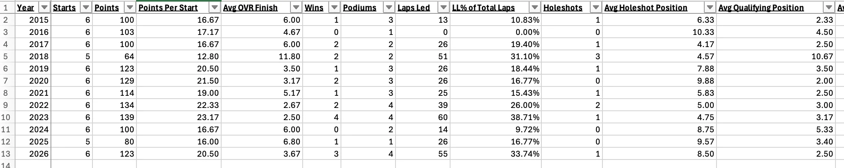Viewport: 844px width, 168px height.
Task: Open the Holeshots column filter dropdown
Action: click(596, 7)
